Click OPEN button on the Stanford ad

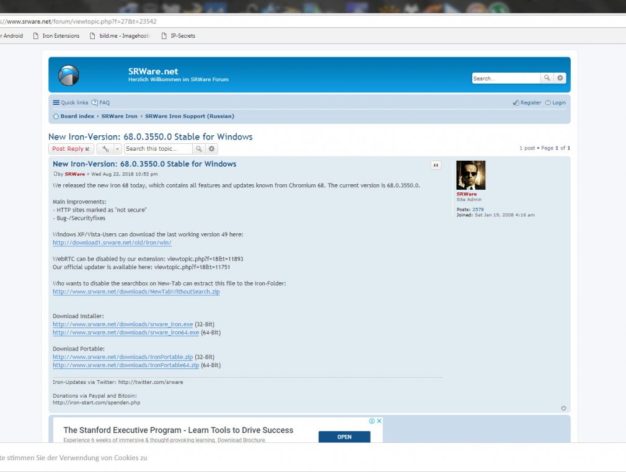pyautogui.click(x=344, y=437)
